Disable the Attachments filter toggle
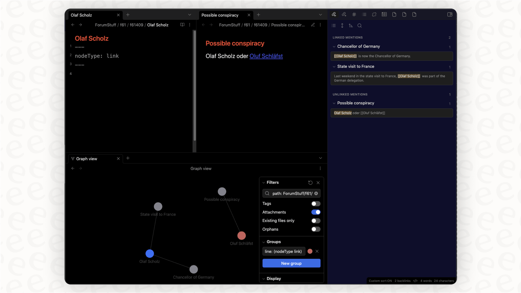Image resolution: width=521 pixels, height=293 pixels. point(316,212)
